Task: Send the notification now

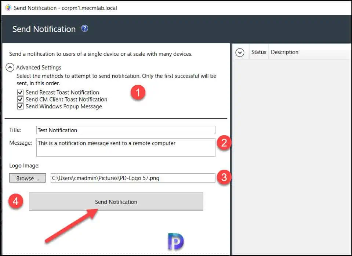Action: pyautogui.click(x=116, y=202)
